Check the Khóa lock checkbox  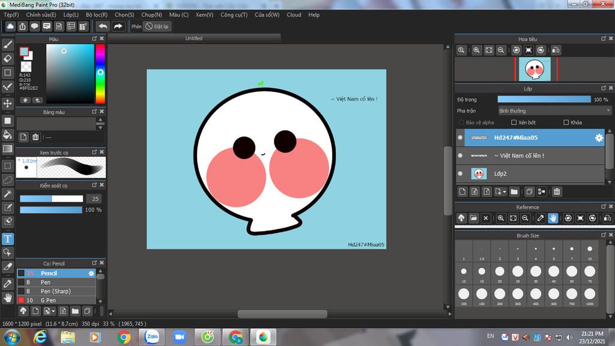click(566, 123)
